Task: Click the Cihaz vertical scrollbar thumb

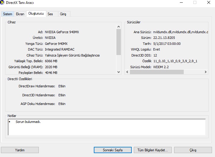Action: point(119,42)
